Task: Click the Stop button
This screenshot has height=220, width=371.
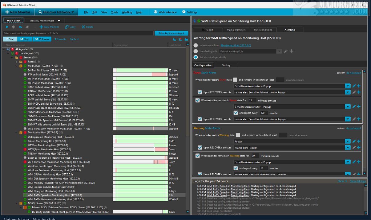Action: click(x=25, y=39)
